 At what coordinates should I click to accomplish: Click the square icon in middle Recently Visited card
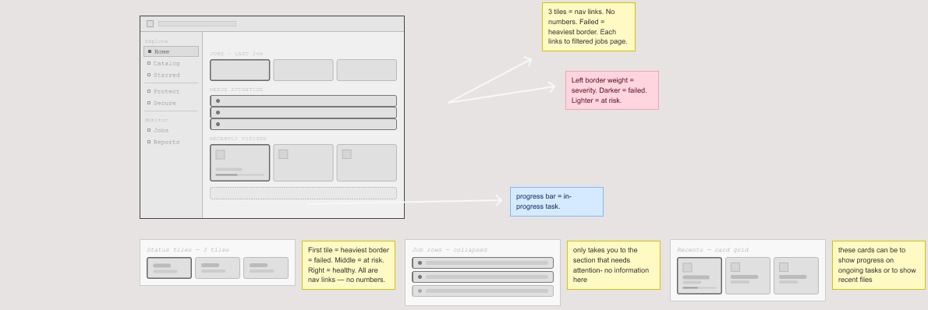[284, 154]
